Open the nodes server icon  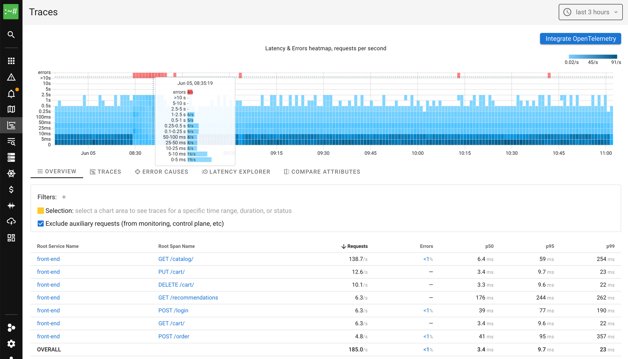pos(11,157)
